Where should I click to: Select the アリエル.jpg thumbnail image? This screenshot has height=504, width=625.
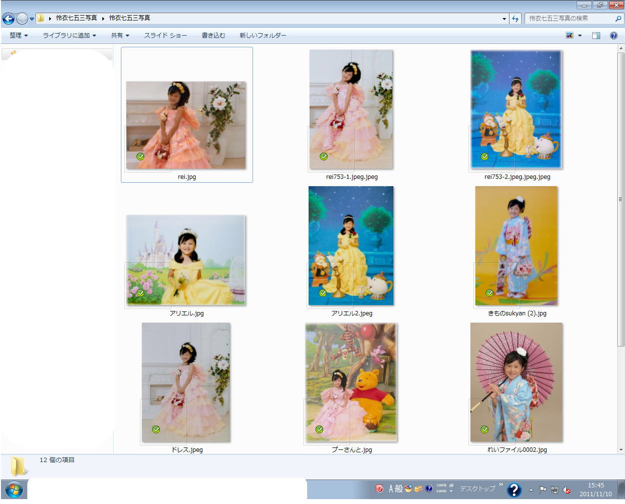(186, 260)
